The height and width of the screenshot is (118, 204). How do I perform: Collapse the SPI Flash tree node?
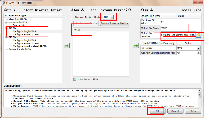click(6, 29)
